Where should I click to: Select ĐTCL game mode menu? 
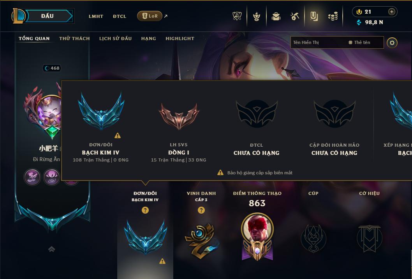tap(120, 16)
